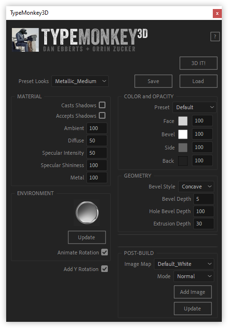Enable the Casts Shadows checkbox
228x328 pixels.
pyautogui.click(x=102, y=105)
